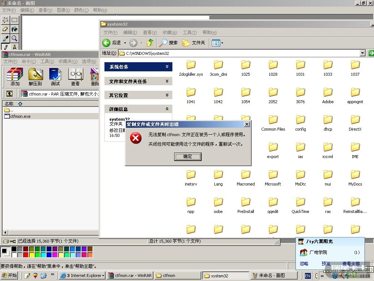
Task: Open system32 window's 工具(T) menu
Action: point(190,33)
